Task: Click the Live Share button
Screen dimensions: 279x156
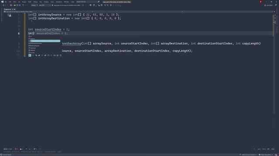Action: 269,5
